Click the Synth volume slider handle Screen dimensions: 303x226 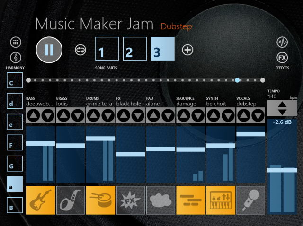[221, 146]
